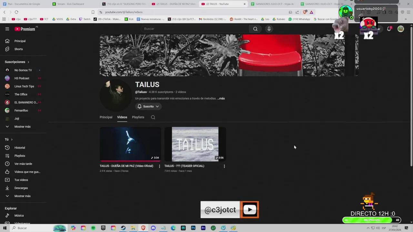Open the TAILUS teaser video thumbnail
This screenshot has width=413, height=232.
[195, 144]
